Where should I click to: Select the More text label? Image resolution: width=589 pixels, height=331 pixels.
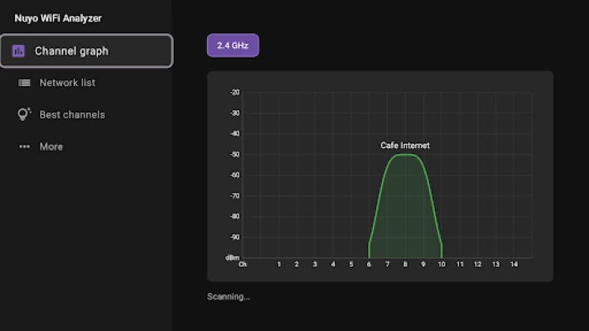coord(51,147)
